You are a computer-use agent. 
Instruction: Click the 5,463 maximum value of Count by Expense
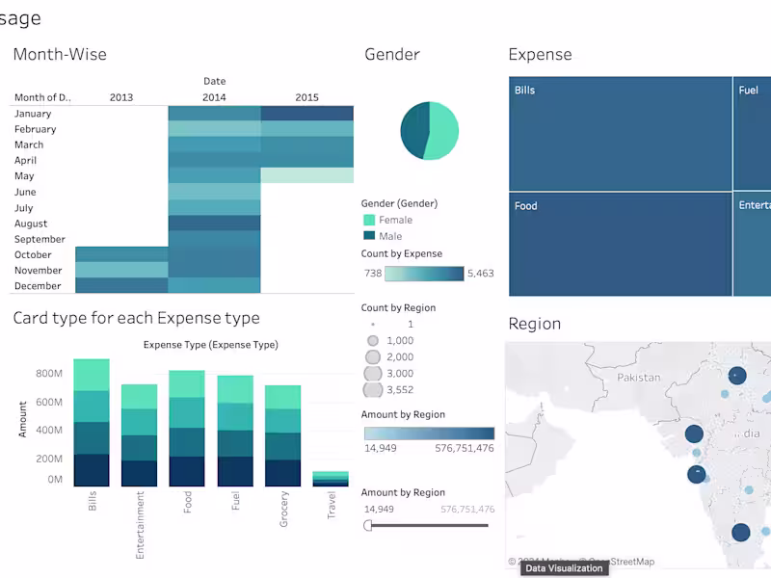pos(480,274)
